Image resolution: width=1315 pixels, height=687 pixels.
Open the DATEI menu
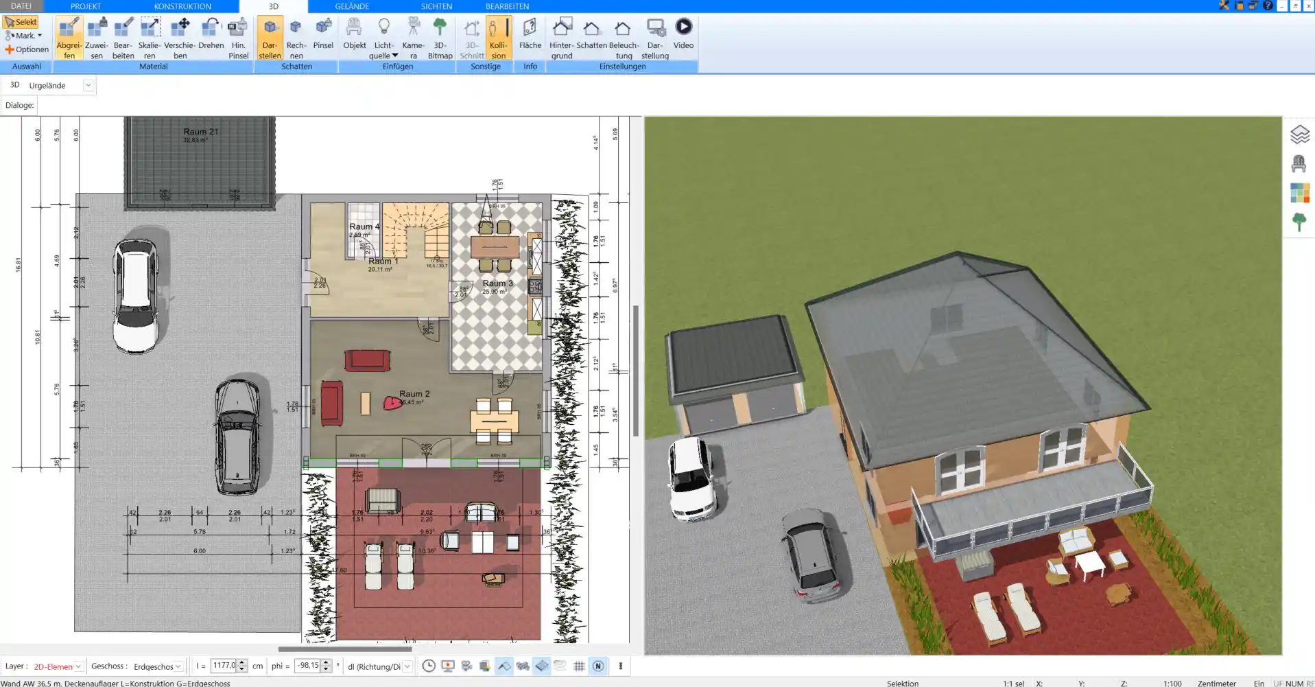[x=21, y=6]
